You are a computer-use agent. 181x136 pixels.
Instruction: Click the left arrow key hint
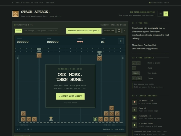pyautogui.click(x=134, y=63)
